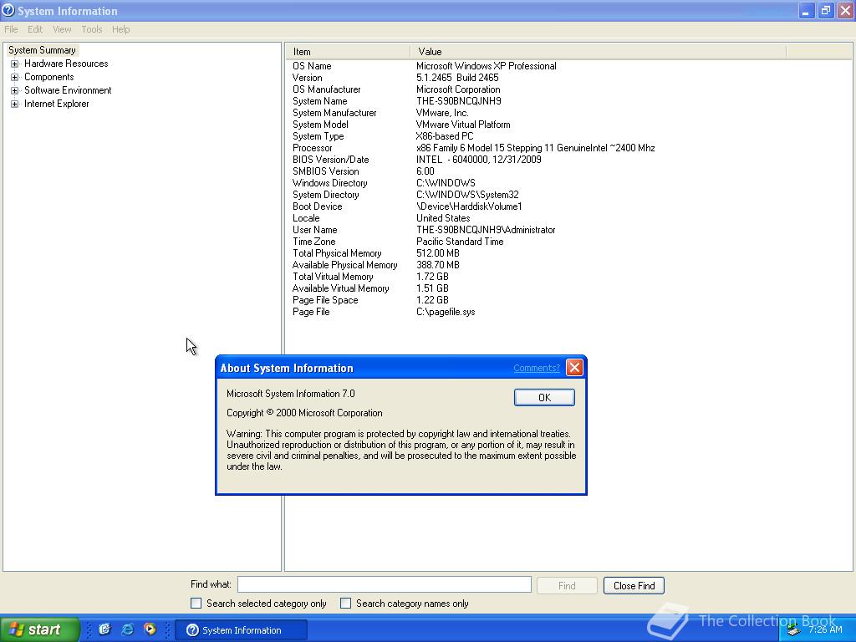This screenshot has height=642, width=856.
Task: Click the Comments? link in dialog title
Action: coord(536,368)
